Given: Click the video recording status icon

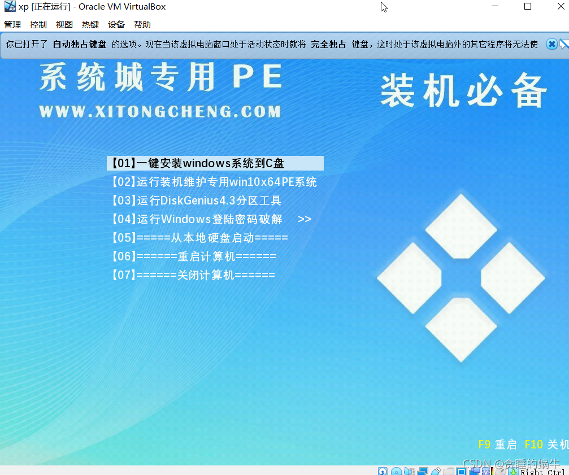Looking at the screenshot, I should 475,470.
